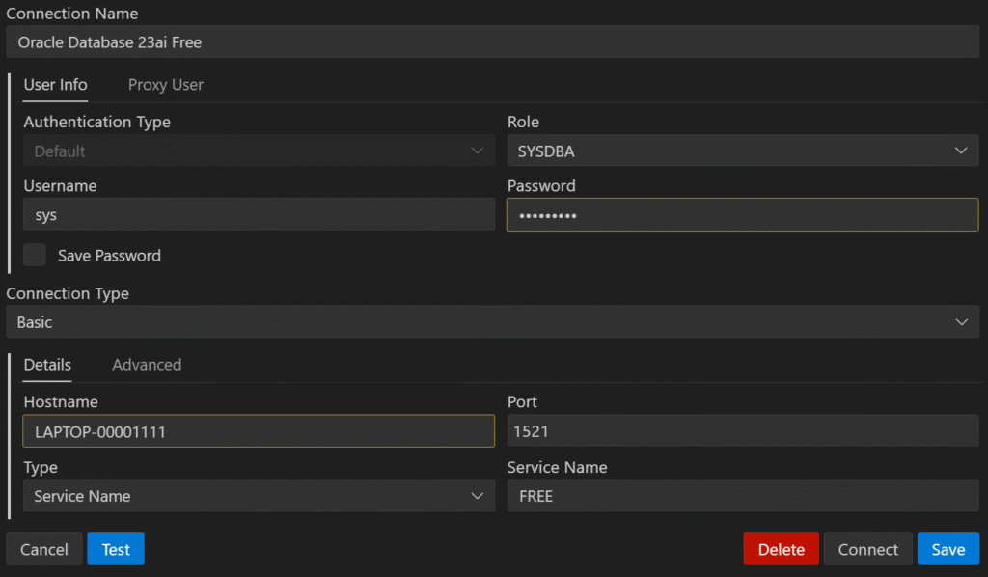This screenshot has width=988, height=577.
Task: Click the red Delete button
Action: (782, 549)
